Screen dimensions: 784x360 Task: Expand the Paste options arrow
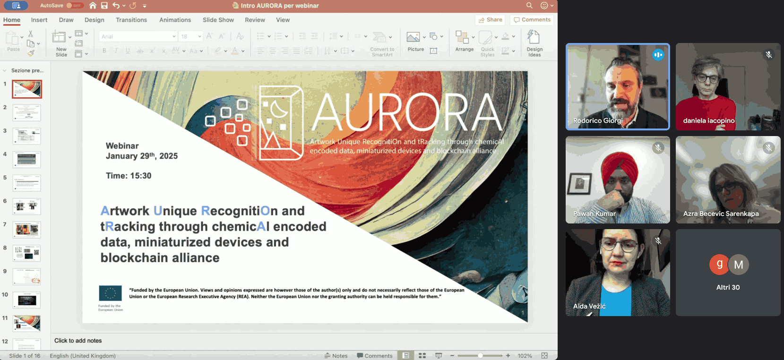pyautogui.click(x=22, y=36)
